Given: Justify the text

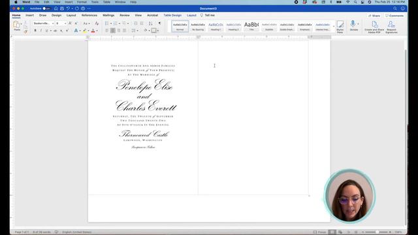Looking at the screenshot, I should click(125, 31).
